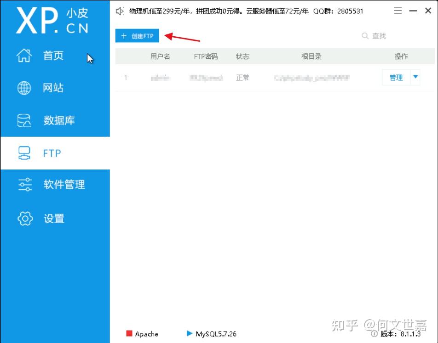Screen dimensions: 438x343
Task: Select the 用户名 column header
Action: pyautogui.click(x=161, y=56)
